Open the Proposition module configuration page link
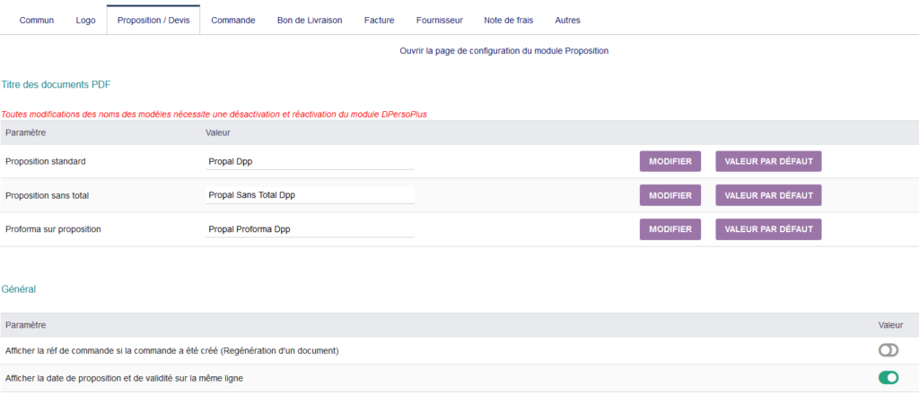Image resolution: width=919 pixels, height=394 pixels. point(504,51)
